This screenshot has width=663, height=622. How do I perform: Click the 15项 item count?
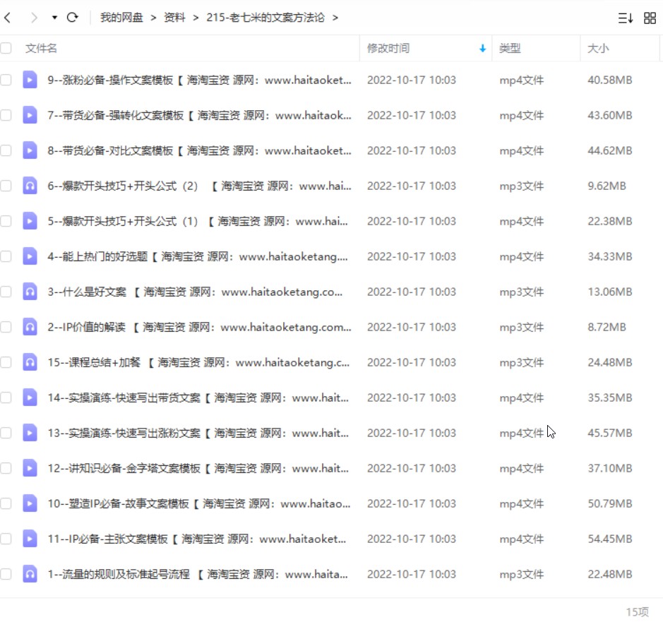click(637, 612)
